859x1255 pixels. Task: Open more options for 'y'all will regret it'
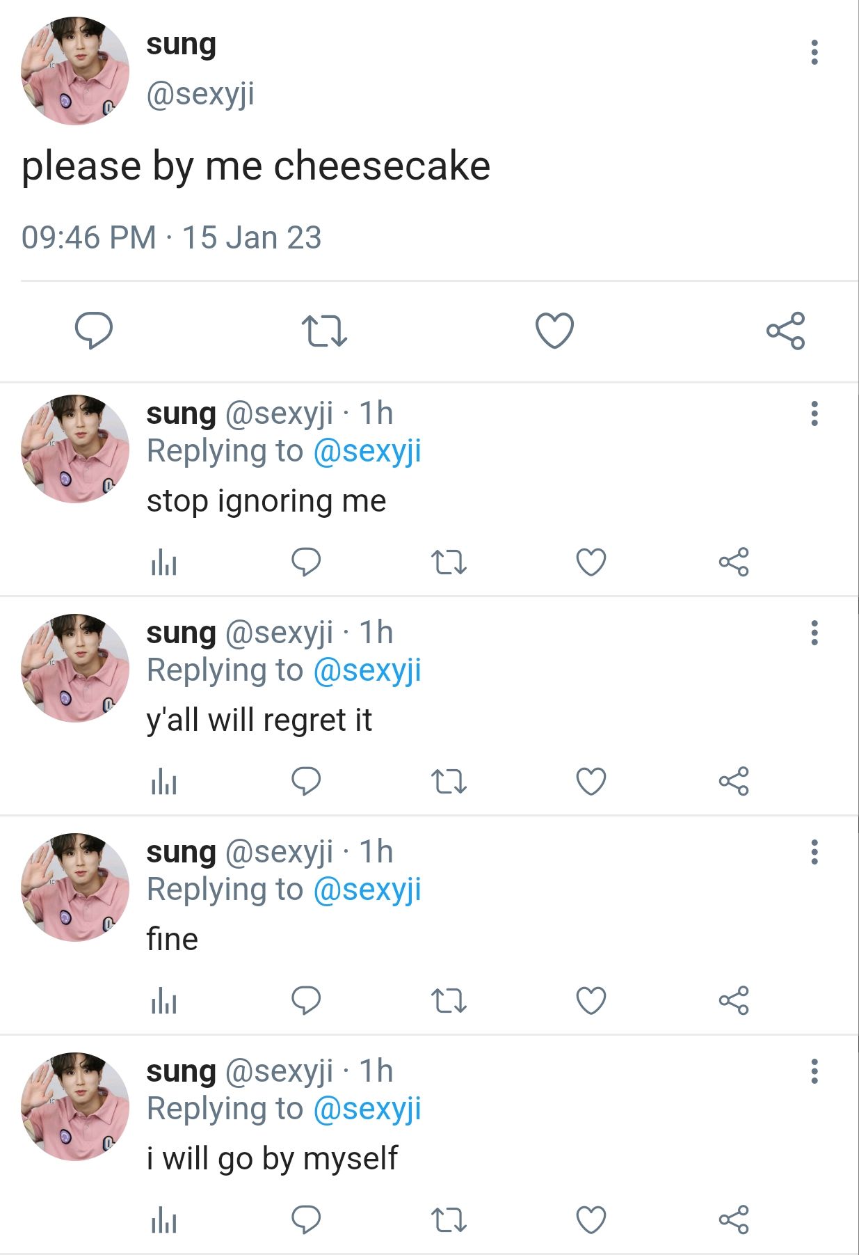(814, 633)
